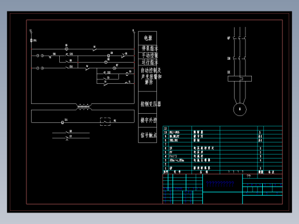Select the 停泵指示 legend cell

coord(148,48)
